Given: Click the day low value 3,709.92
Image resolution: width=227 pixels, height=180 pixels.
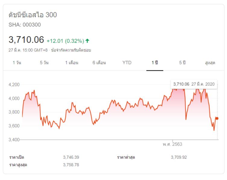Looking at the screenshot, I should point(179,157).
